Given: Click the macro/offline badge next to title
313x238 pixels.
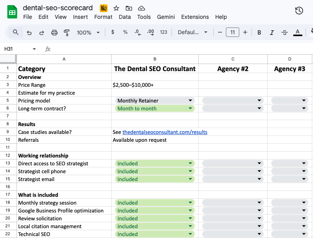Looking at the screenshot, I should point(104,8).
